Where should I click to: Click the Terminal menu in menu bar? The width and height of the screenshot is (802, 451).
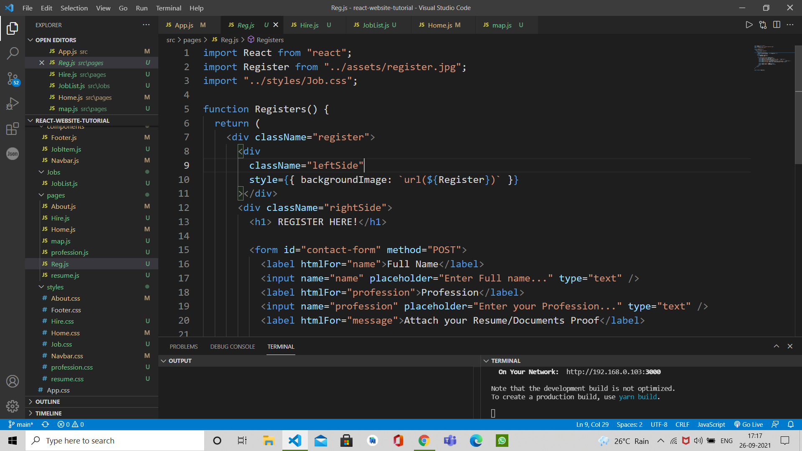click(168, 8)
